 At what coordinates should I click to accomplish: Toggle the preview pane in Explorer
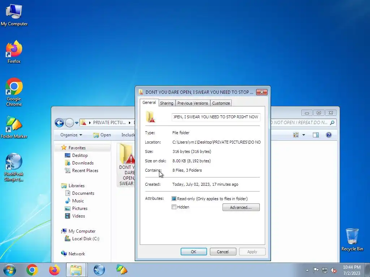pyautogui.click(x=316, y=135)
